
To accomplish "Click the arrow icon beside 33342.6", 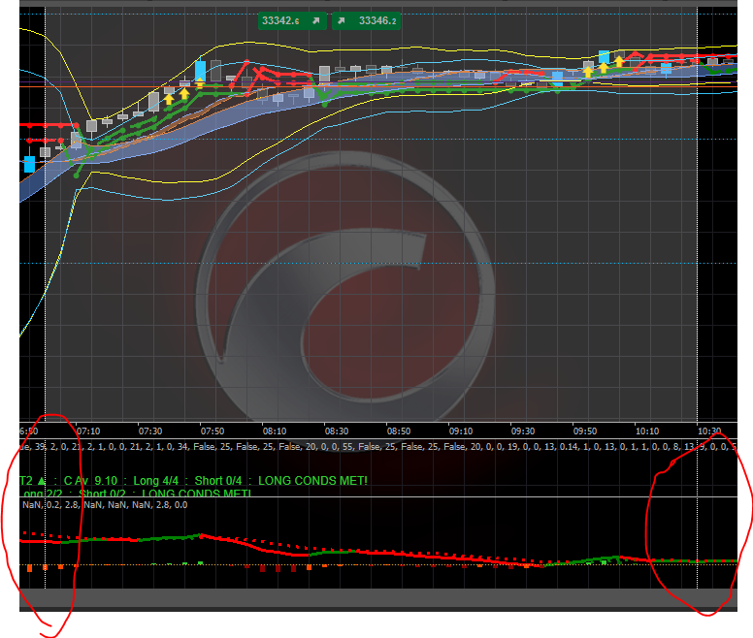I will coord(316,20).
